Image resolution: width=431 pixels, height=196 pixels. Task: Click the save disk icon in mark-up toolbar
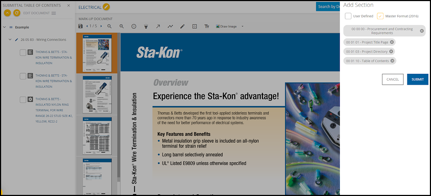coord(80,26)
